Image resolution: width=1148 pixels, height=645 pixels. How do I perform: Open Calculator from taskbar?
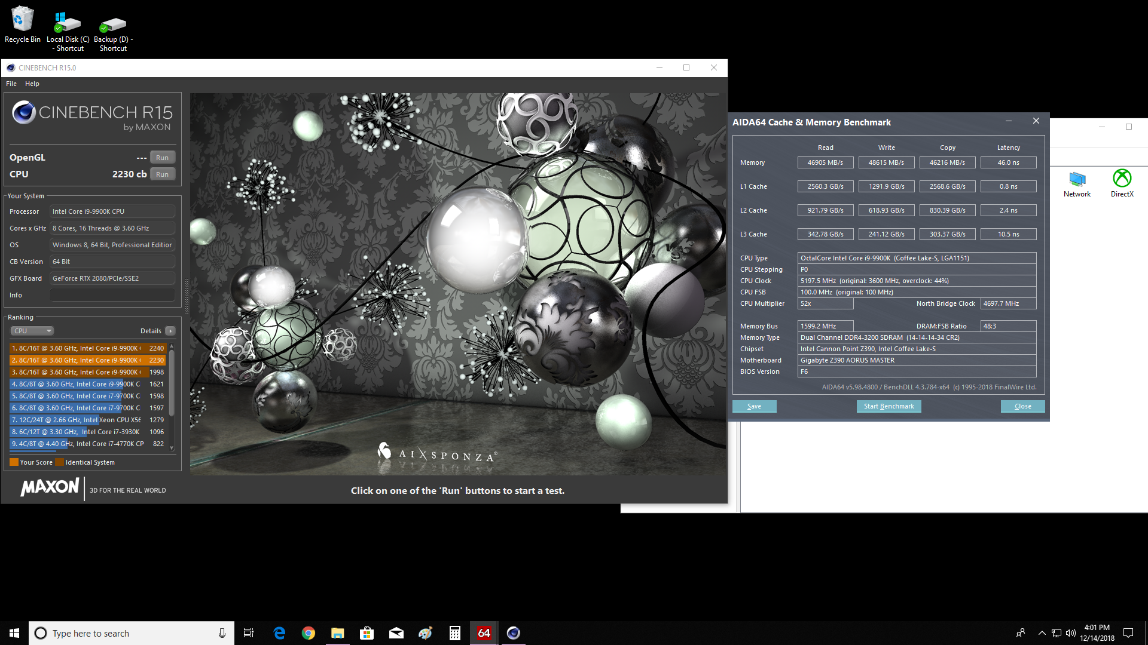coord(454,633)
